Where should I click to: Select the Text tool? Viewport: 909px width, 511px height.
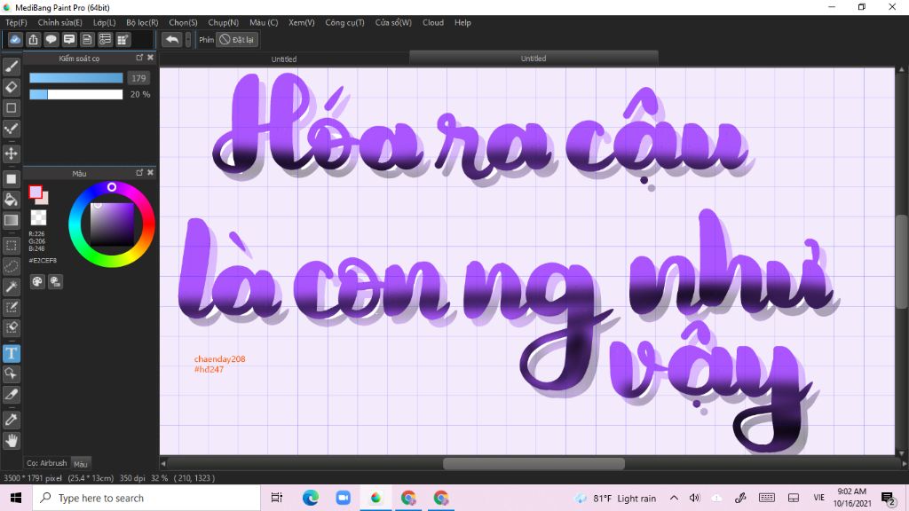point(11,353)
